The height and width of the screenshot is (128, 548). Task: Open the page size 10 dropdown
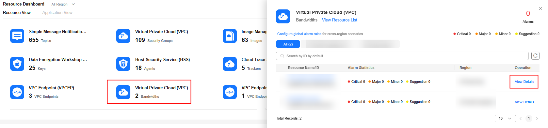click(x=505, y=119)
